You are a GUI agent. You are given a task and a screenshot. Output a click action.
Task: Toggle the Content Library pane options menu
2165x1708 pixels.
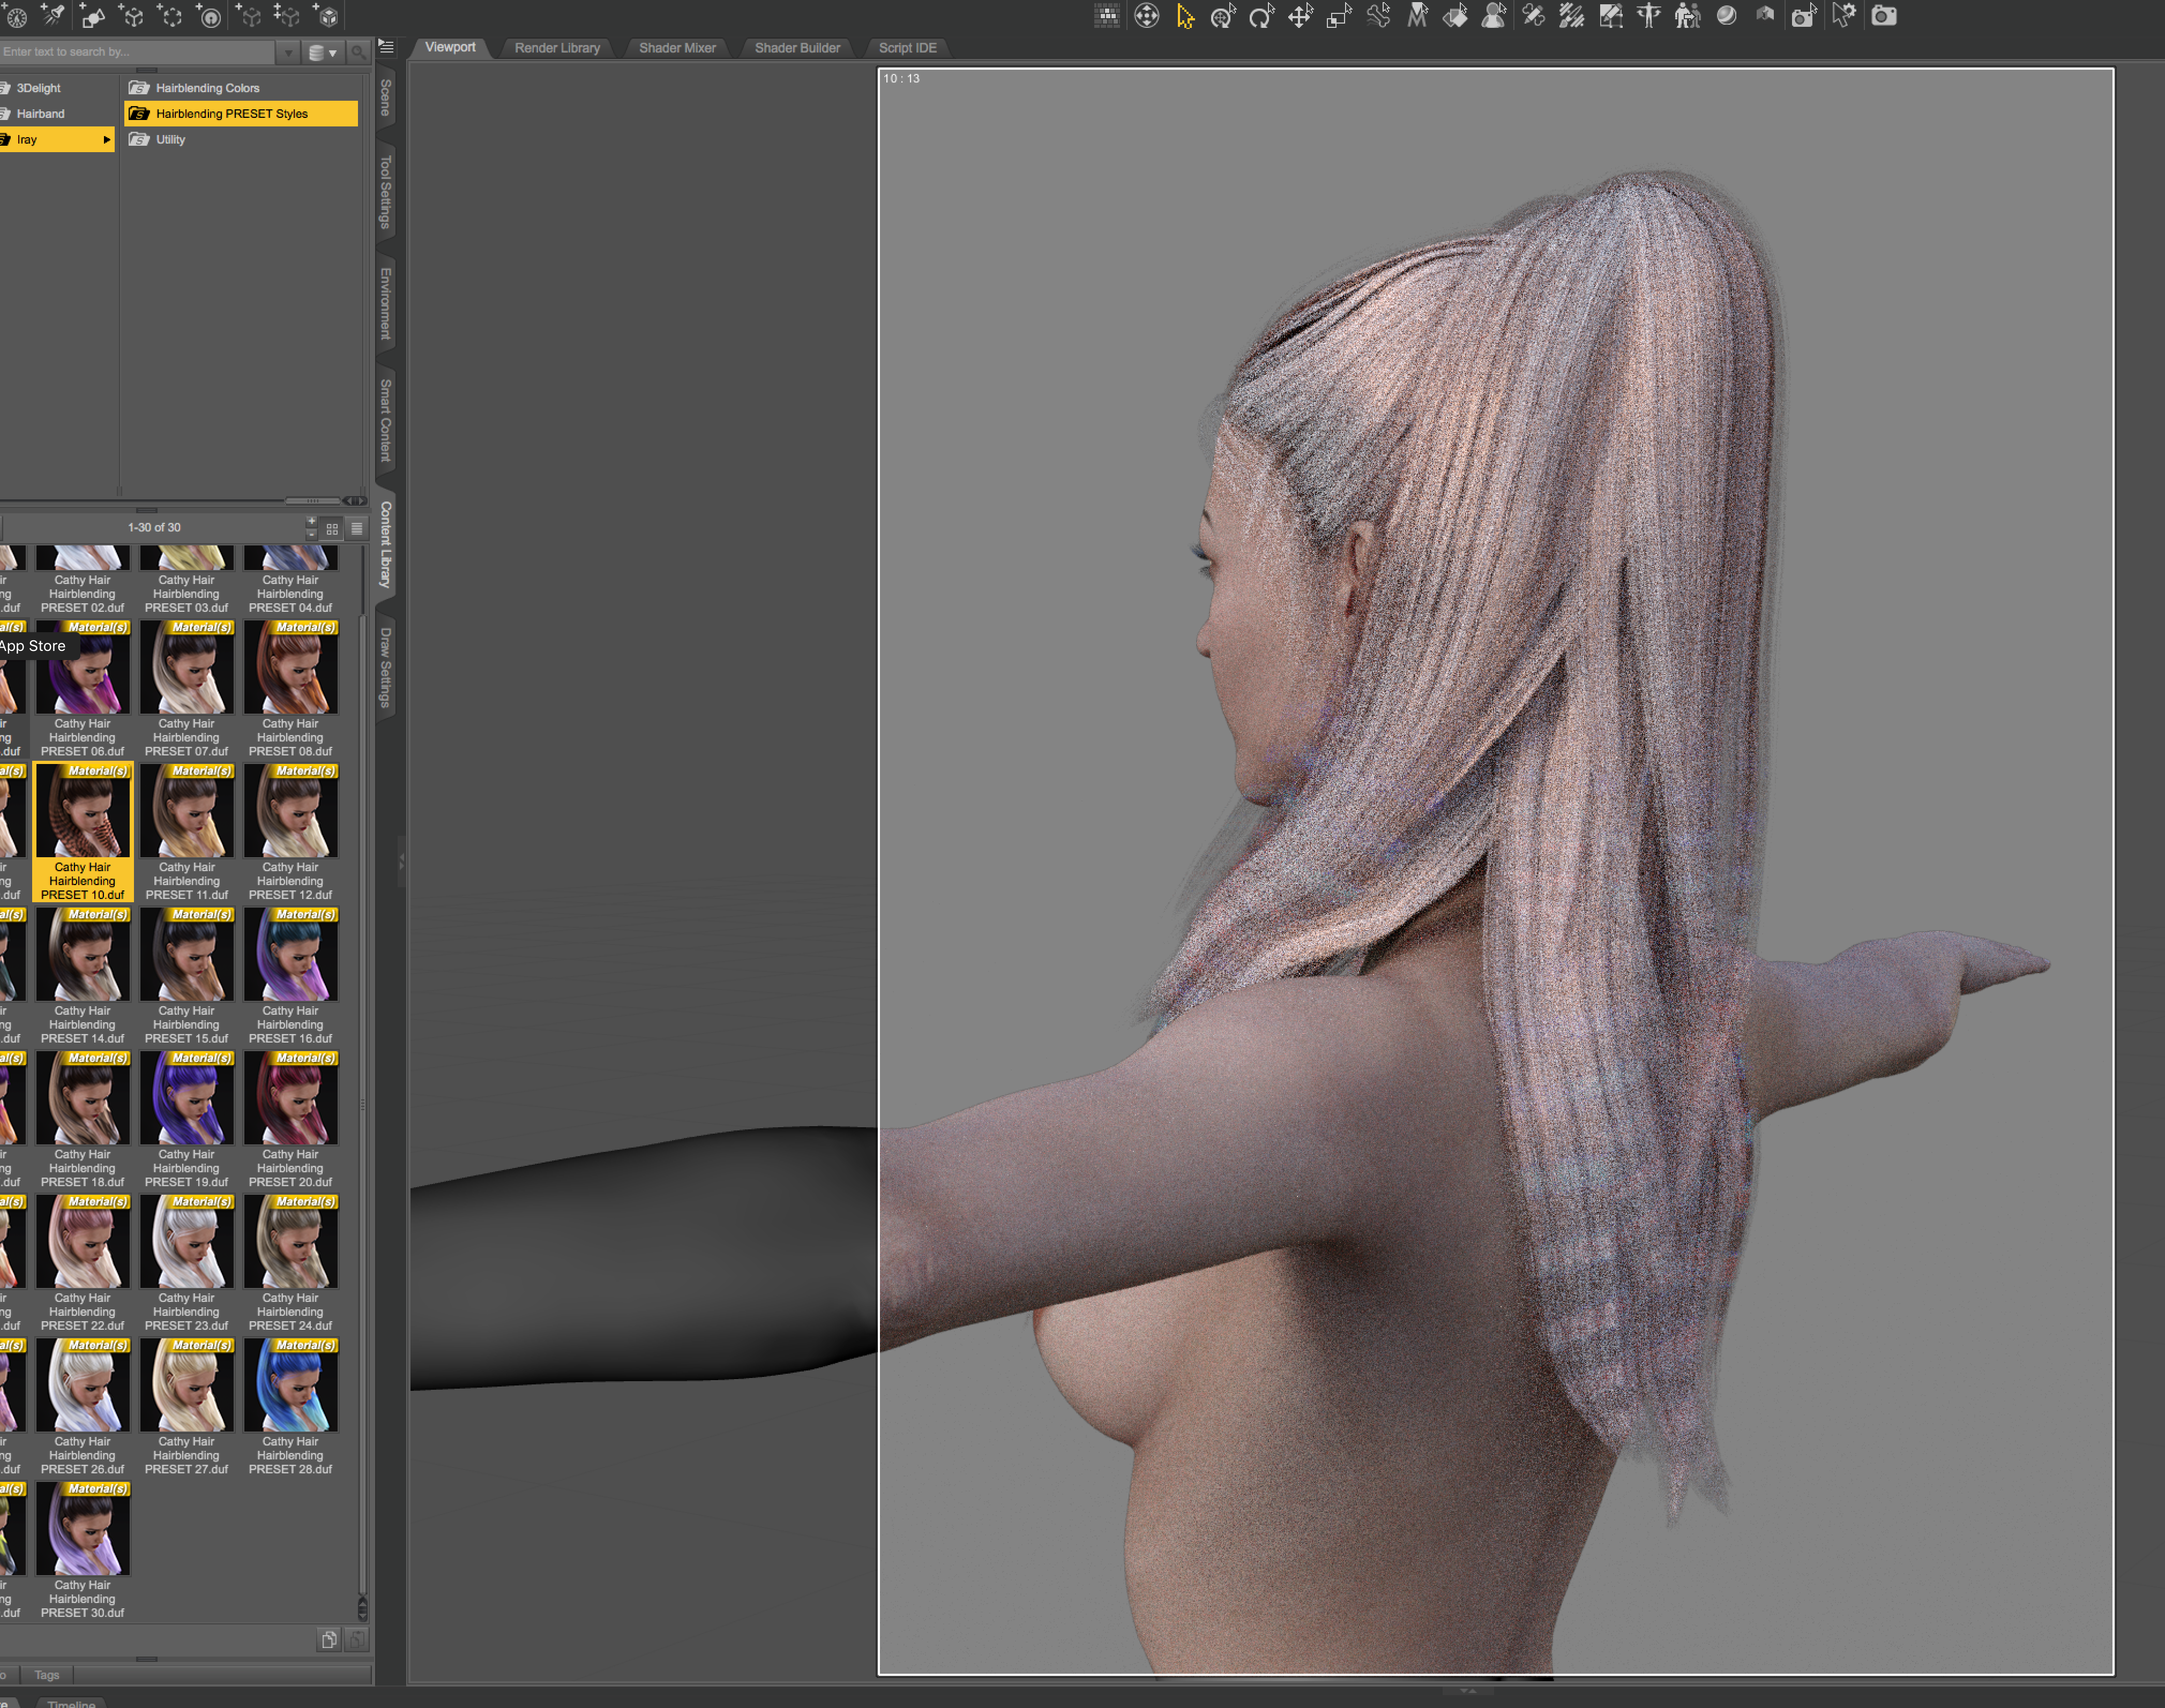387,47
